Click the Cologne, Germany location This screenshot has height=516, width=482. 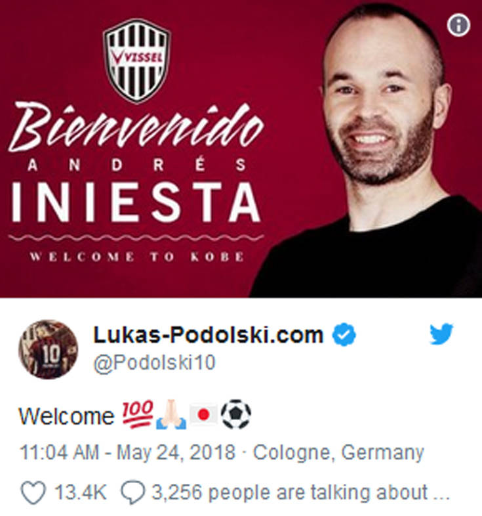click(x=338, y=452)
